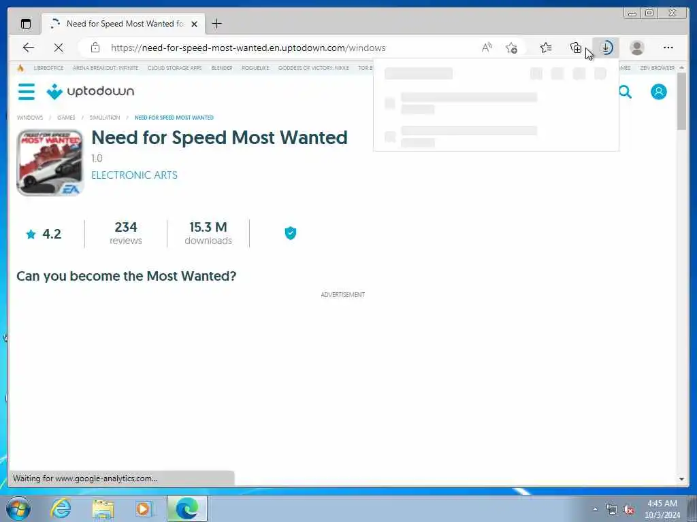The height and width of the screenshot is (522, 697).
Task: Open the ROGUELIKE trending link
Action: 255,68
